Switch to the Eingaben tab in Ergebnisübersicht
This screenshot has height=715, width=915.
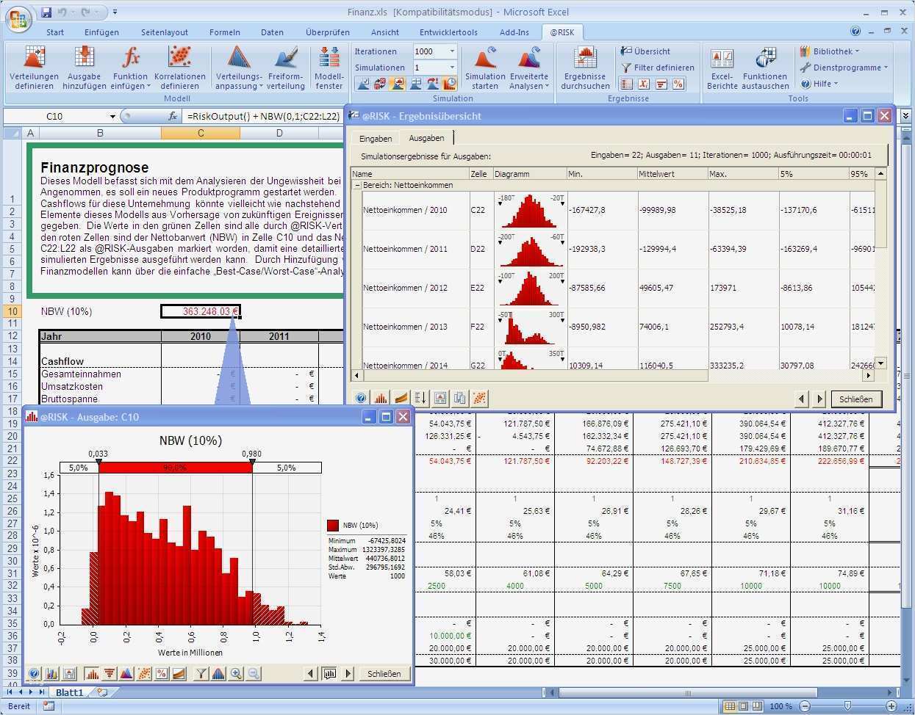[376, 137]
